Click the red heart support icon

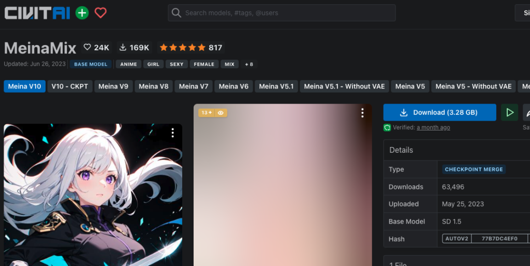pyautogui.click(x=100, y=13)
